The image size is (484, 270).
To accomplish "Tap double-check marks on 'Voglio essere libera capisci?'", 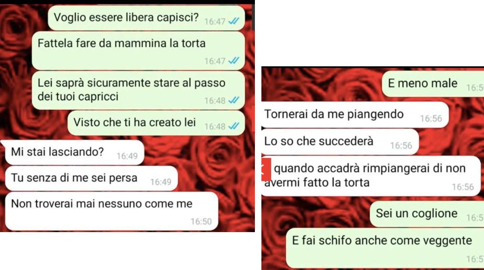I will (234, 21).
